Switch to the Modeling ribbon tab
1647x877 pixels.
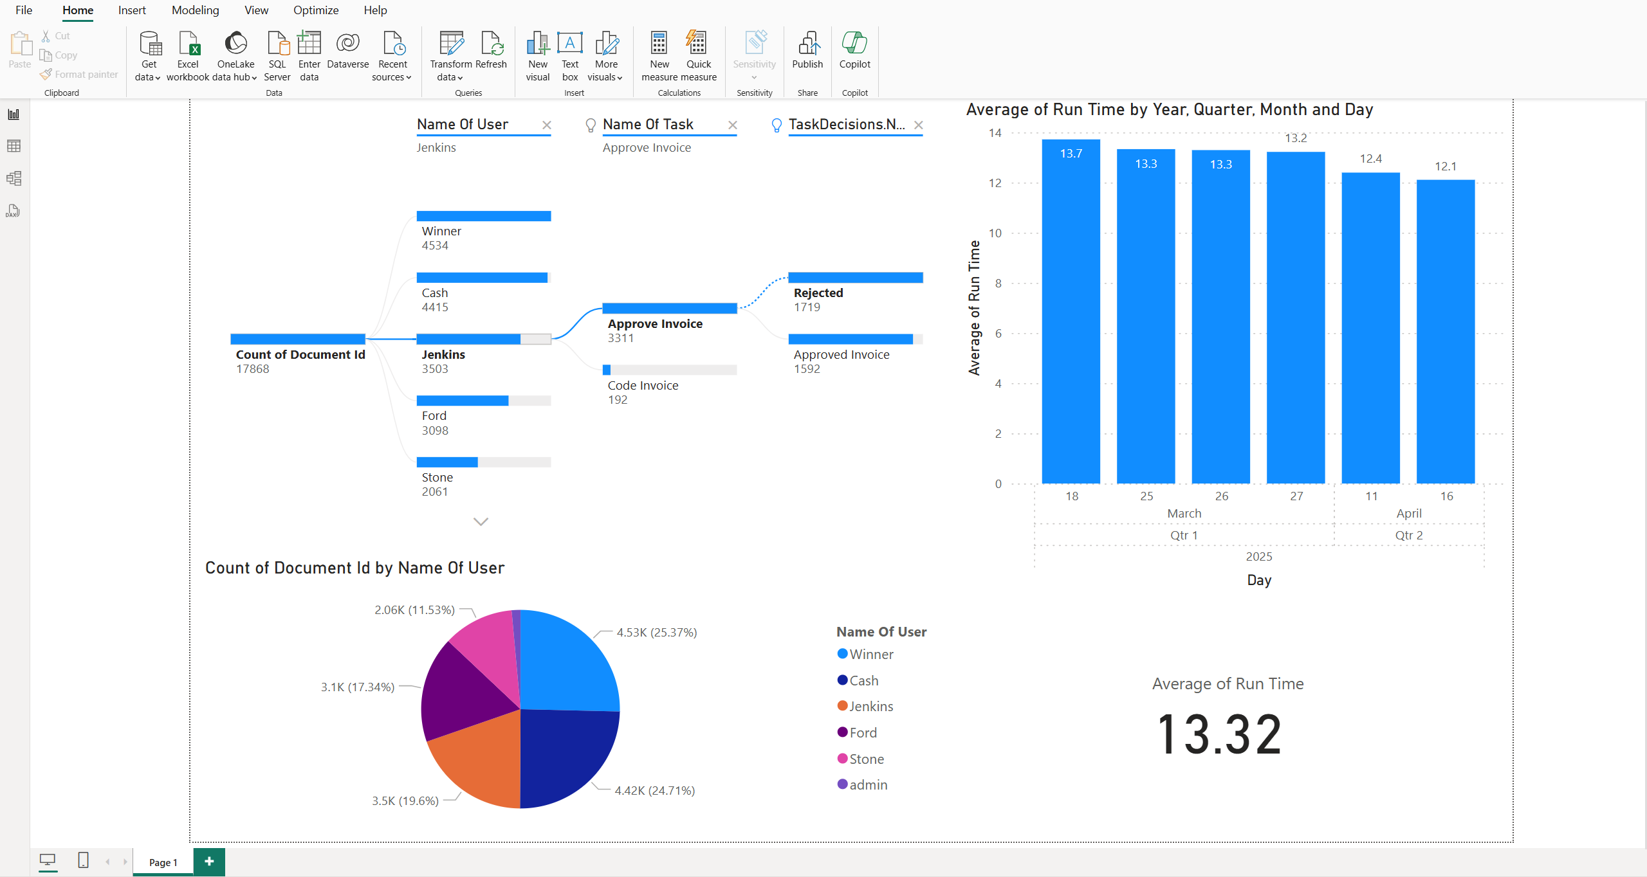195,10
